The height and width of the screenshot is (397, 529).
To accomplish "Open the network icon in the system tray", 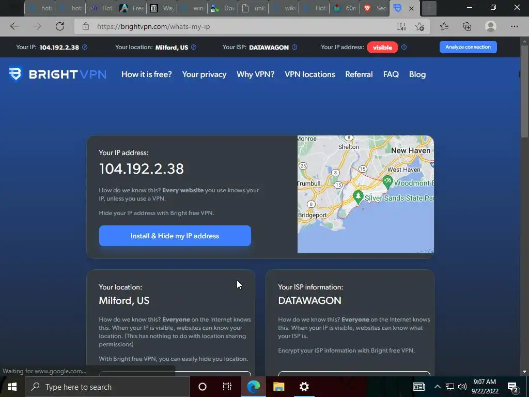I will coord(450,387).
